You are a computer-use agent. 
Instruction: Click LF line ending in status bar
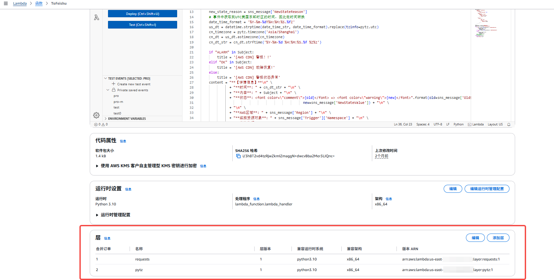448,124
